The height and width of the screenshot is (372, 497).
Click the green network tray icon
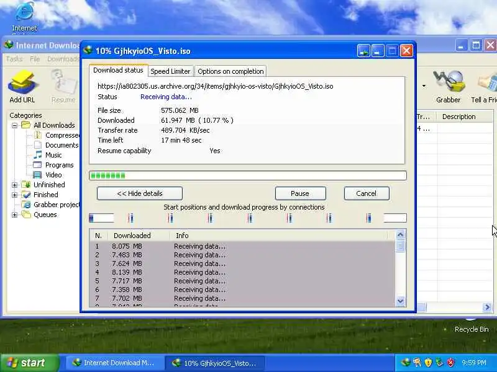point(439,362)
